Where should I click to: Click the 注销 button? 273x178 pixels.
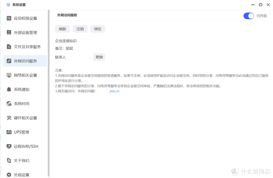coord(80,29)
